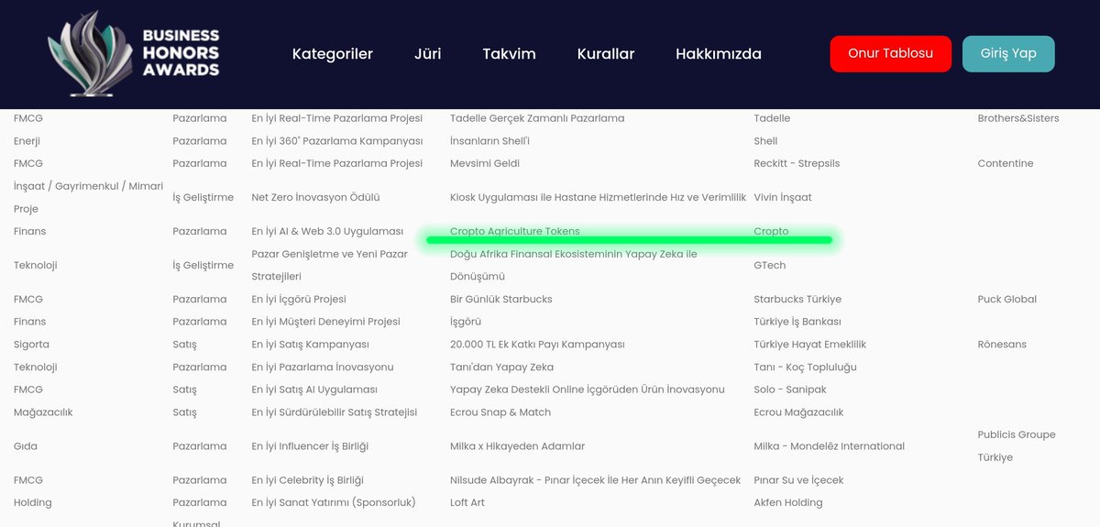Open the Kurallar menu item

pyautogui.click(x=606, y=54)
